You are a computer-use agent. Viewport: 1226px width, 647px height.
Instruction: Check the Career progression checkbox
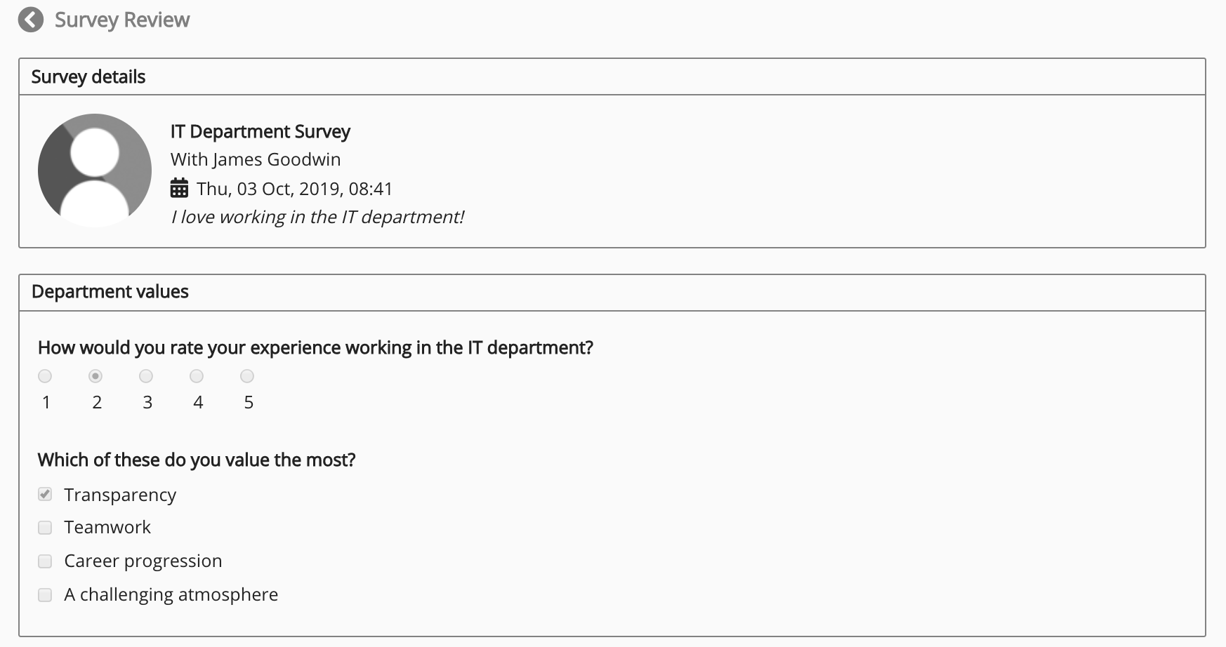[45, 561]
